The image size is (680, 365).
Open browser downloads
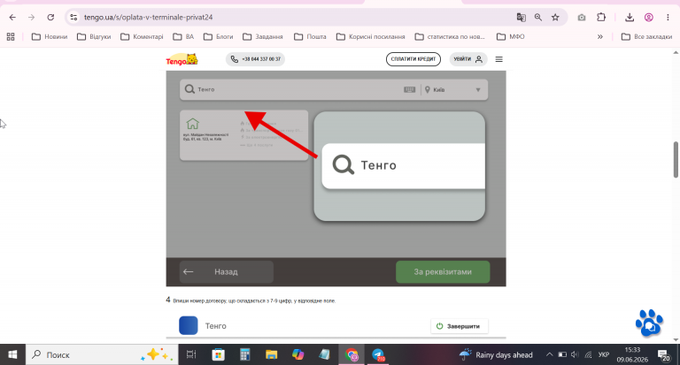pos(630,18)
